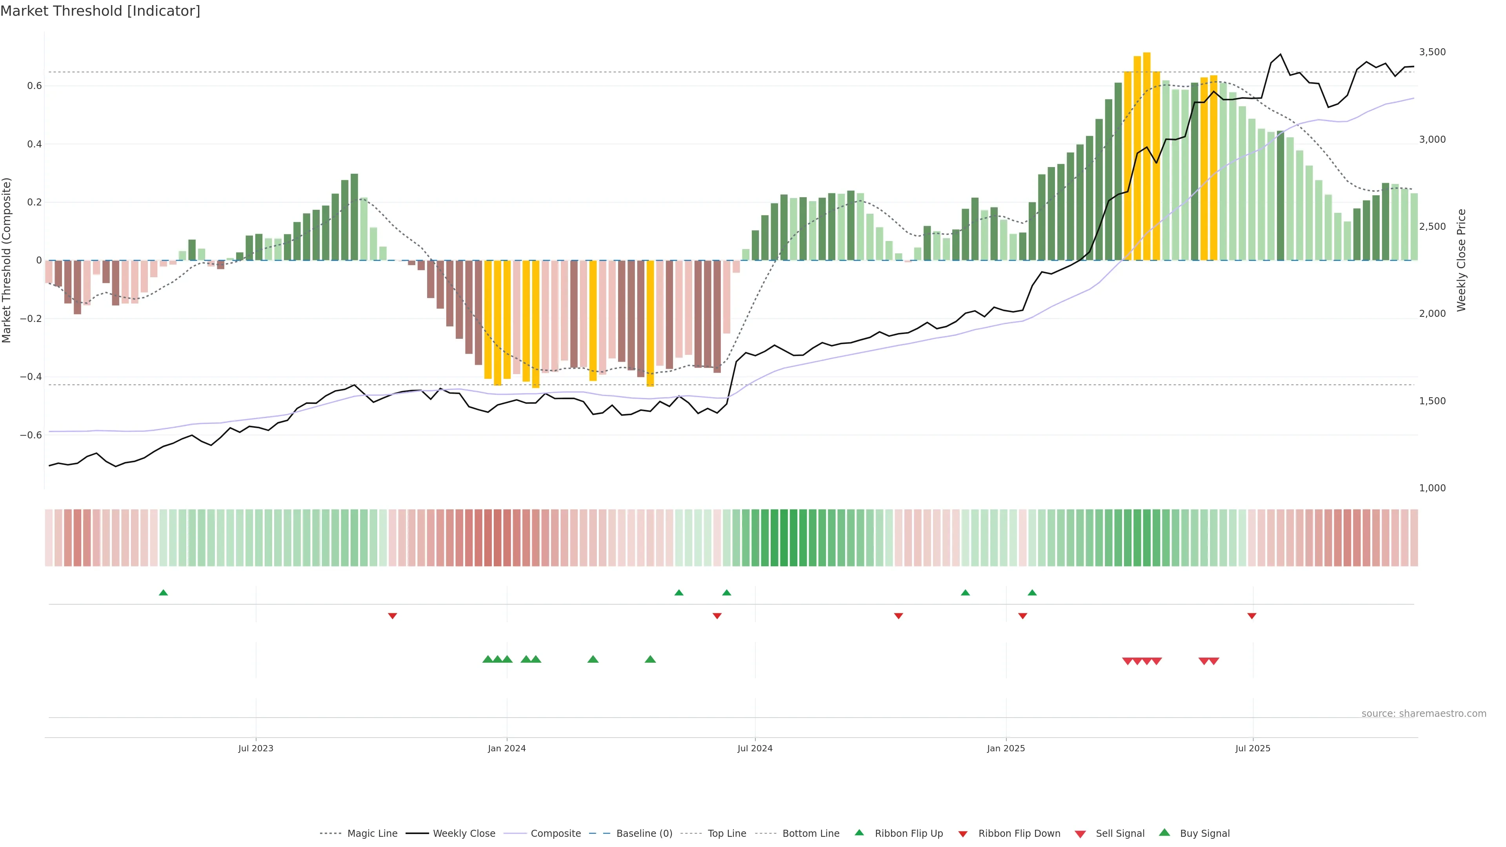The height and width of the screenshot is (847, 1506).
Task: Click the Weekly Close Price axis title
Action: 1462,260
